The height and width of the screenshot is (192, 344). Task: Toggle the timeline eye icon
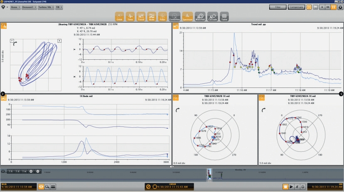pos(3,171)
